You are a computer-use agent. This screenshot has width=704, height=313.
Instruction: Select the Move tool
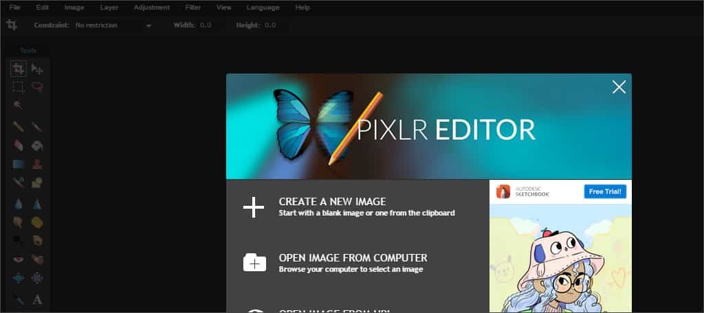(x=37, y=69)
